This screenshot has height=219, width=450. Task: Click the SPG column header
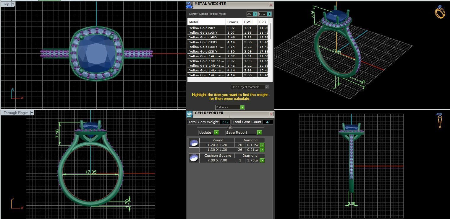(x=263, y=22)
